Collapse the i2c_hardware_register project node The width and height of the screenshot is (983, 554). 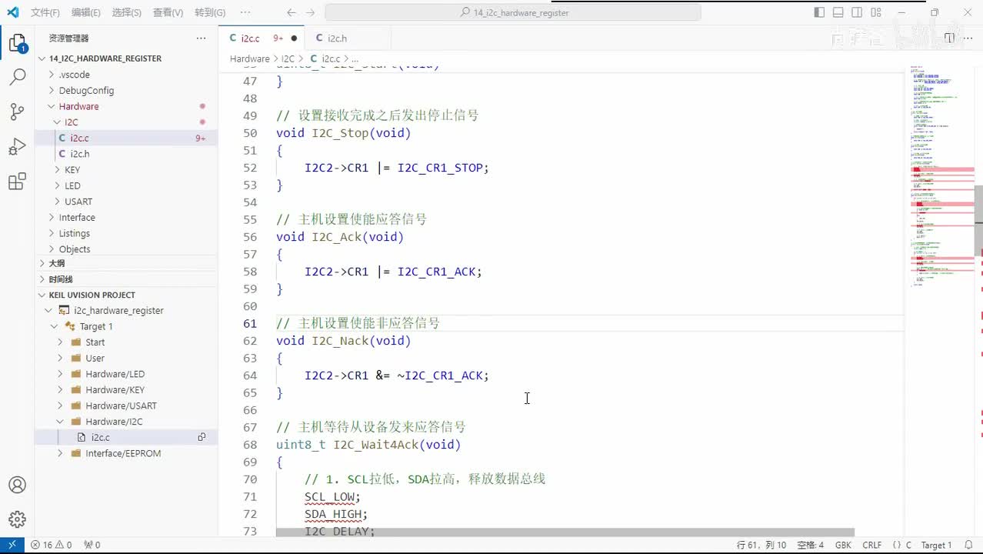tap(118, 311)
